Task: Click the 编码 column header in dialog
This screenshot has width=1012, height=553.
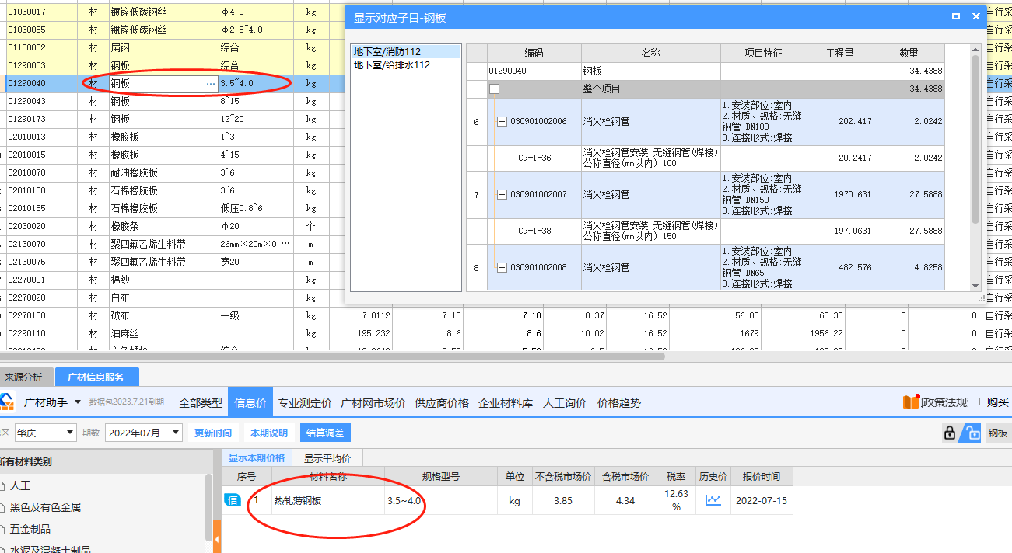Action: pyautogui.click(x=534, y=53)
